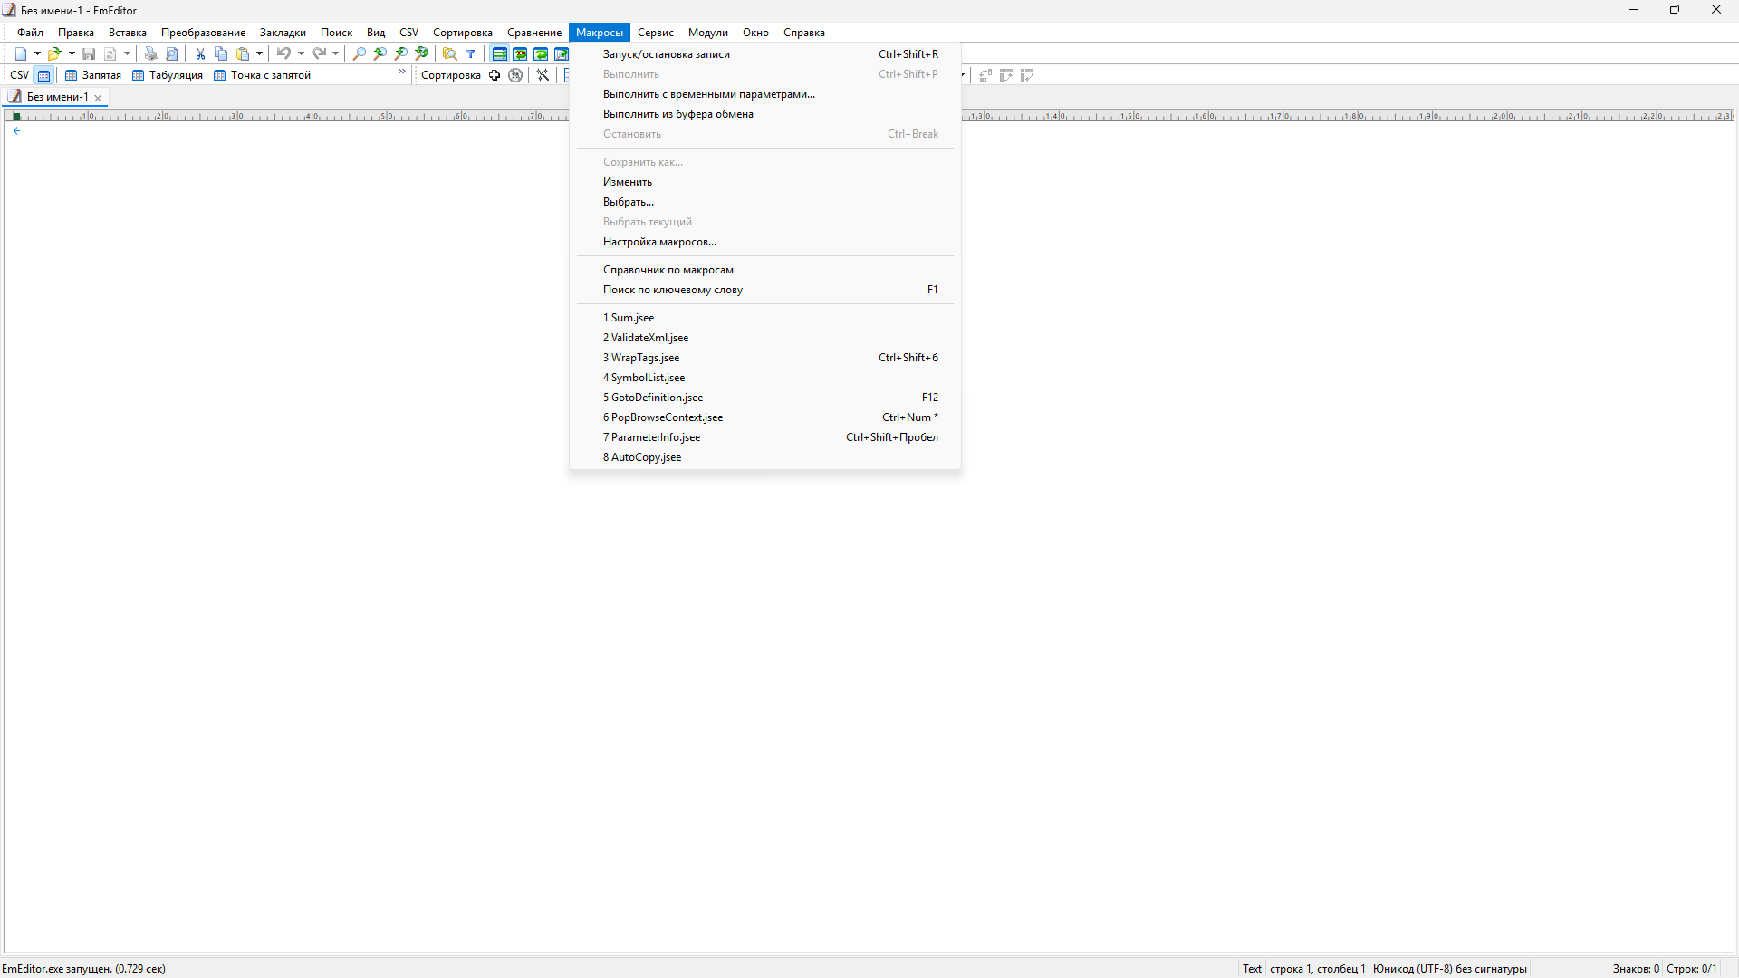This screenshot has width=1739, height=978.
Task: Expand the Redo history dropdown arrow
Action: coord(335,54)
